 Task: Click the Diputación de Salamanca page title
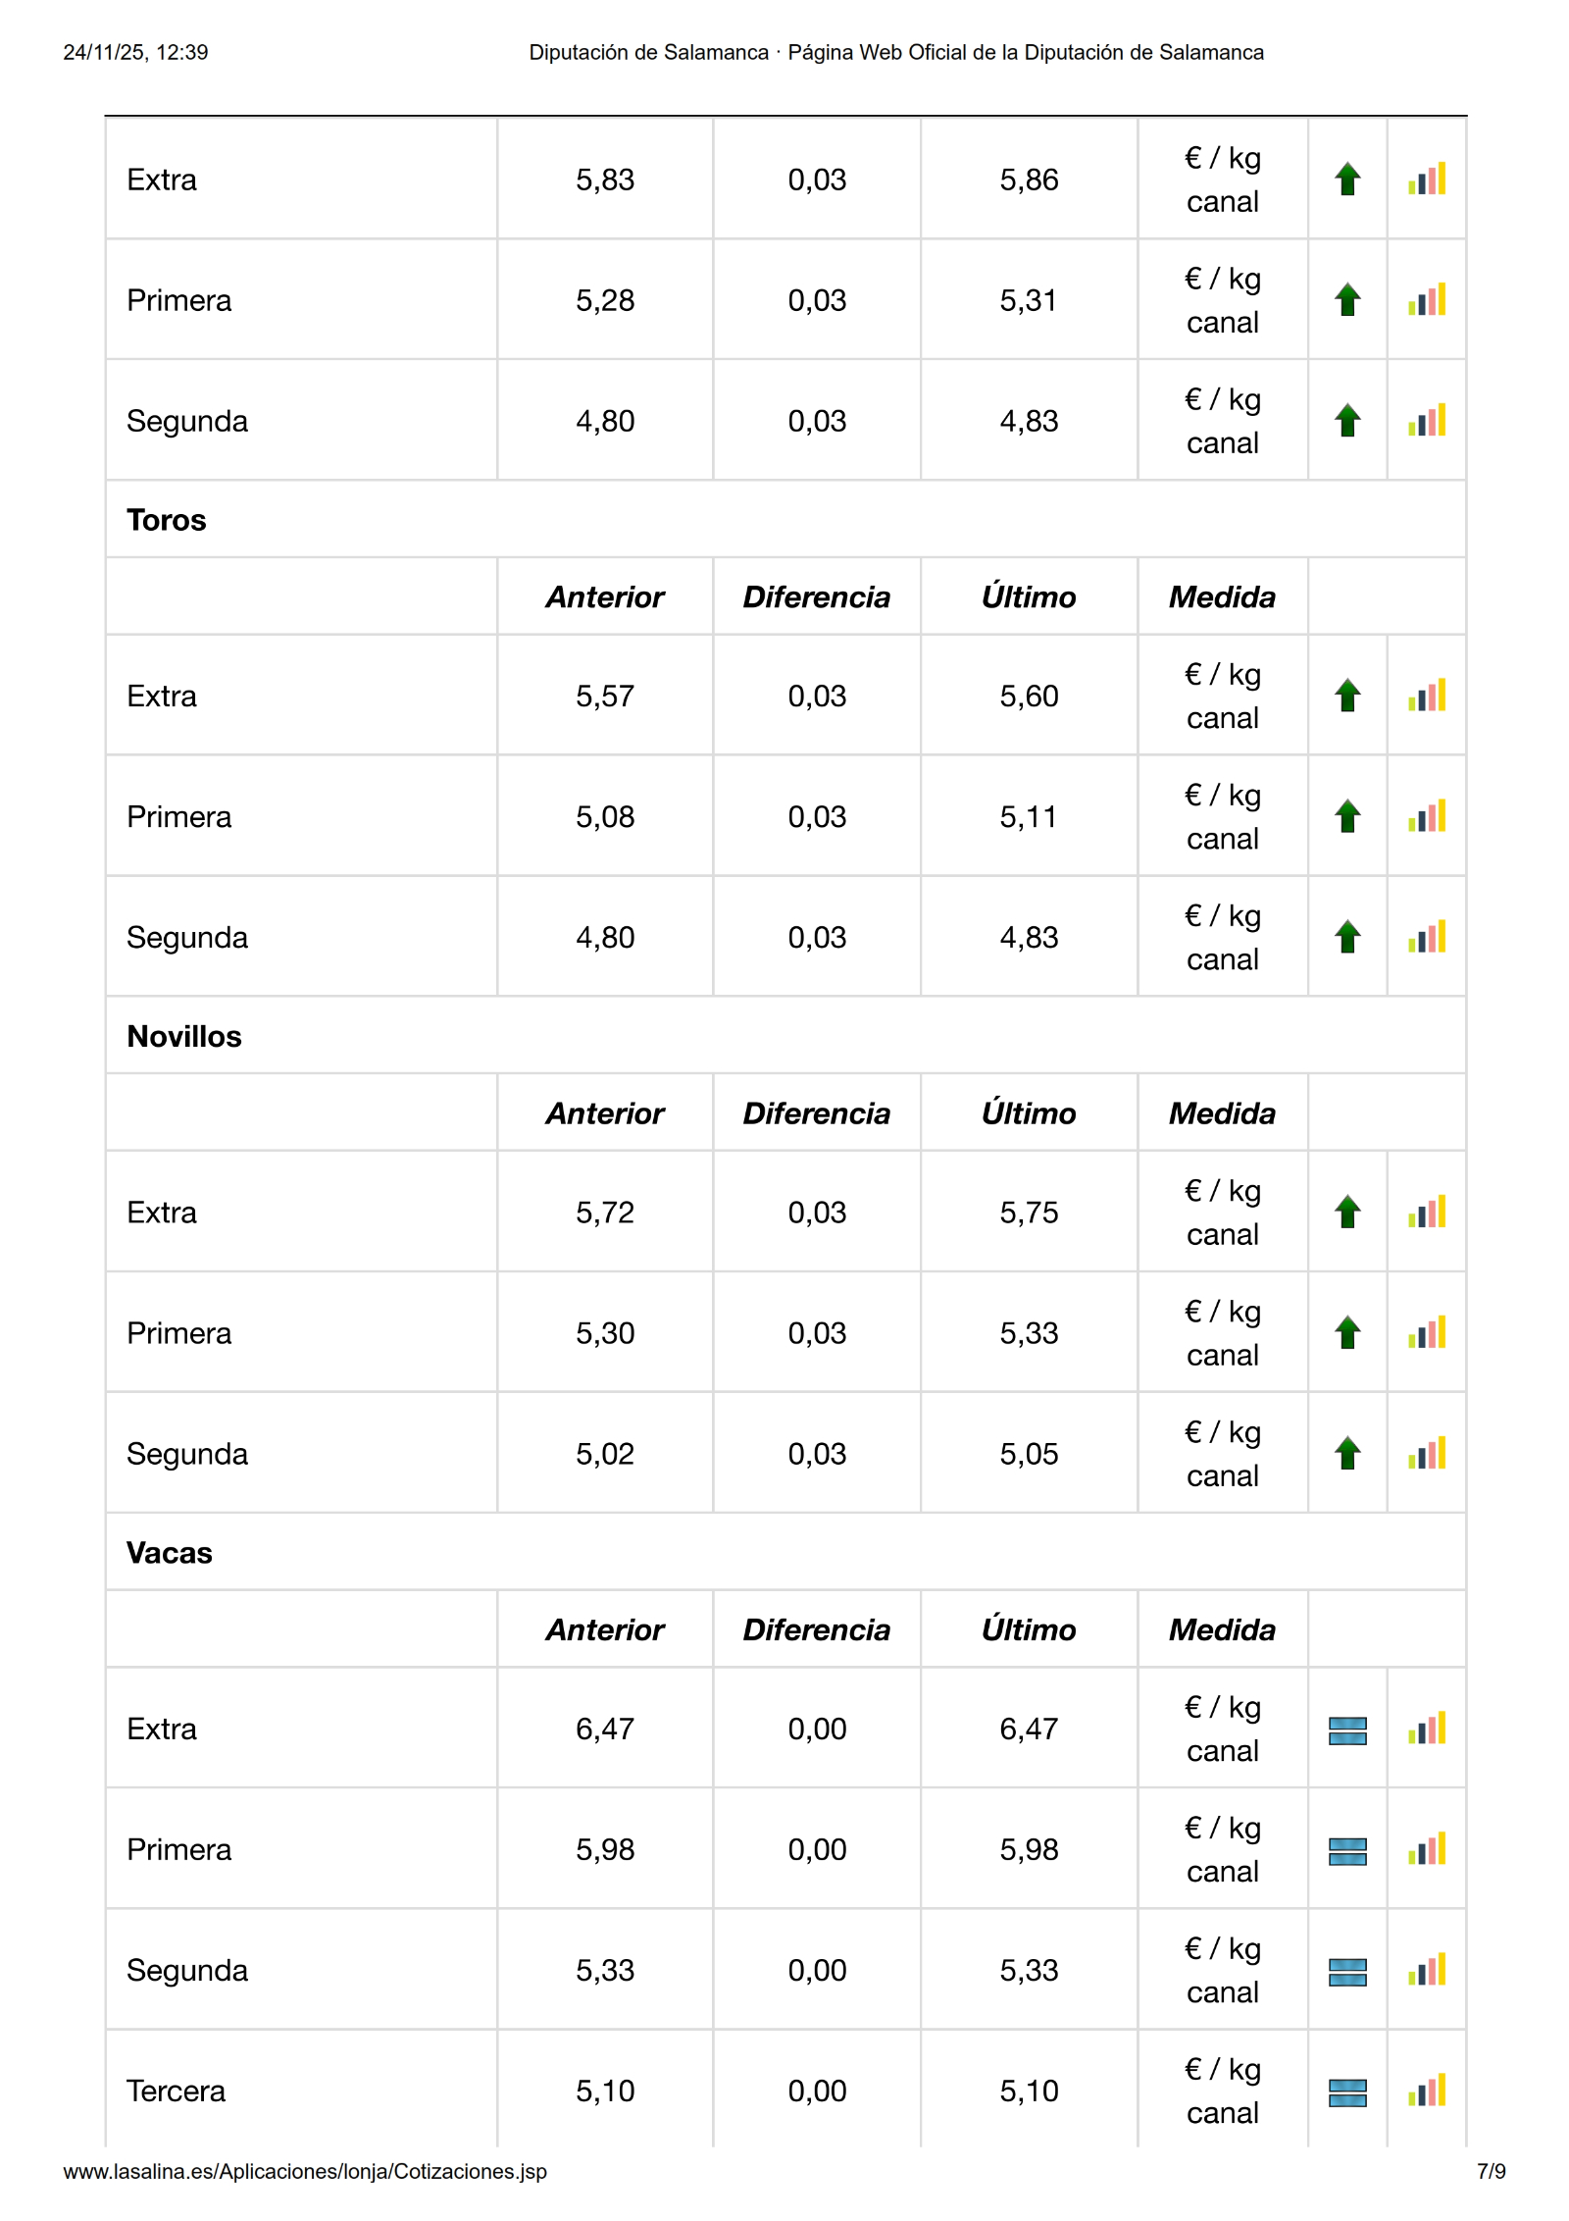pos(895,53)
